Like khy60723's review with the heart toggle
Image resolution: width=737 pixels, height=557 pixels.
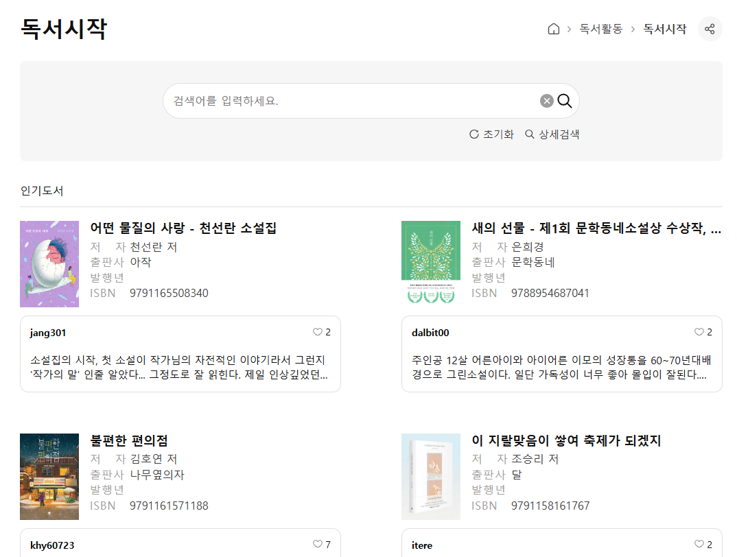pos(317,544)
